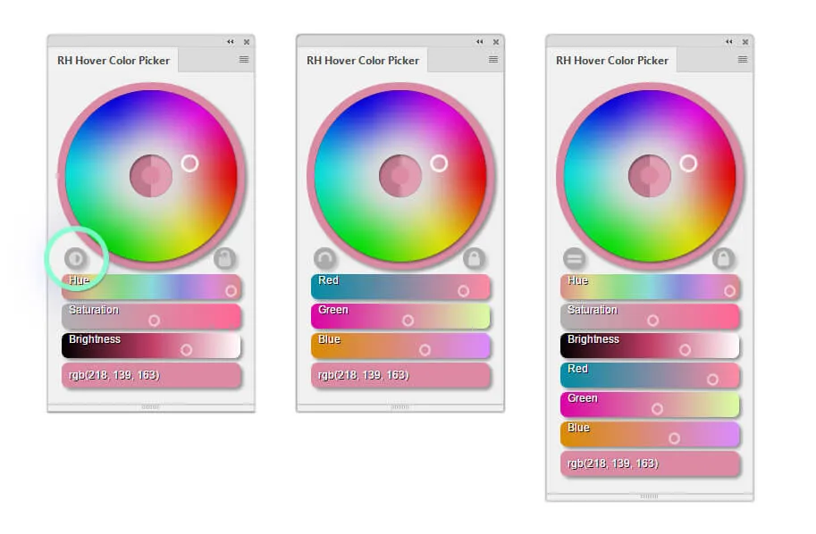Toggle the lock icon in right panel
Screen dimensions: 816x534
(724, 259)
